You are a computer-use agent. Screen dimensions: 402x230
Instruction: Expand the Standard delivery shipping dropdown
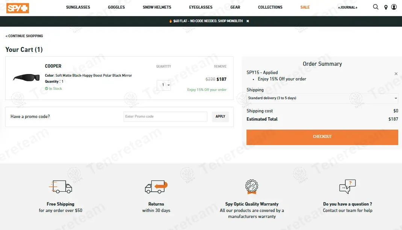click(322, 98)
